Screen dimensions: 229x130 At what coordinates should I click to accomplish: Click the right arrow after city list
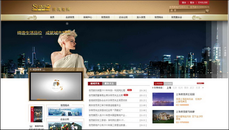click(x=203, y=87)
